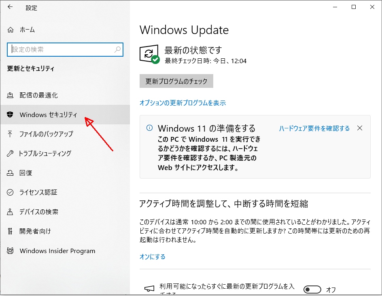Click オンにする link for active hours
Viewport: 382px width, 296px height.
click(x=152, y=257)
